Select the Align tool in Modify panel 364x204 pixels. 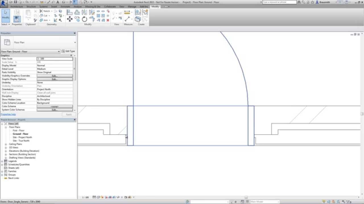pos(70,12)
